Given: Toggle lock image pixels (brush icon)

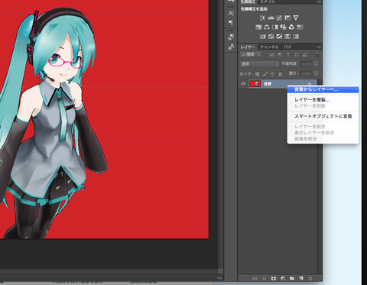Looking at the screenshot, I should tap(265, 74).
